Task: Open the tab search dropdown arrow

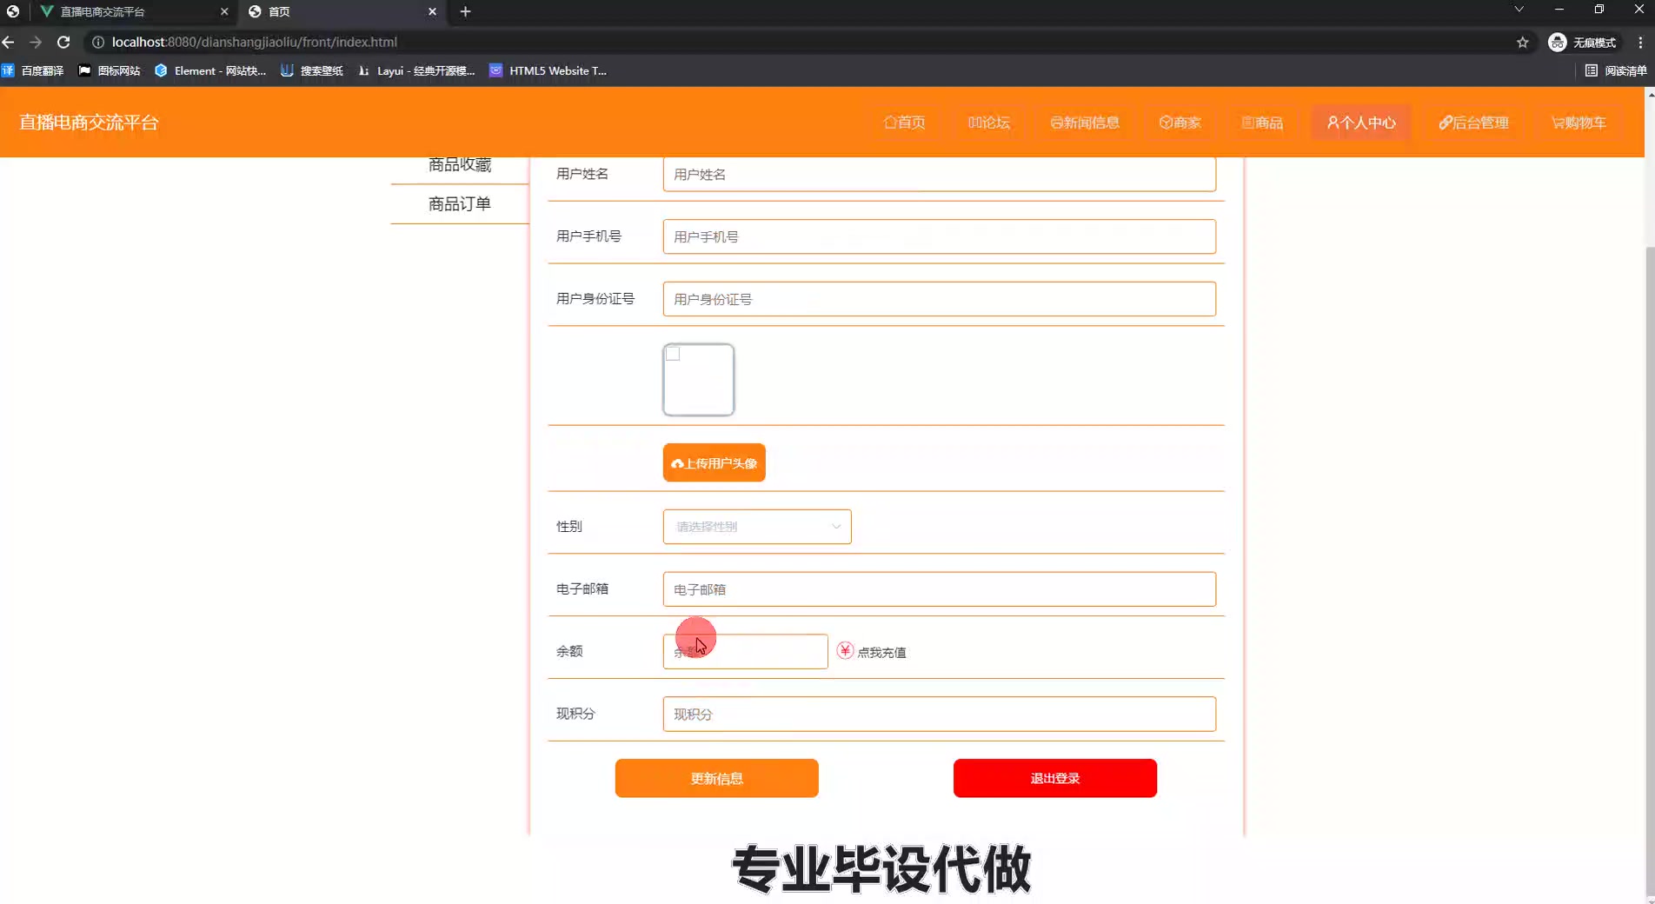Action: pyautogui.click(x=1519, y=10)
